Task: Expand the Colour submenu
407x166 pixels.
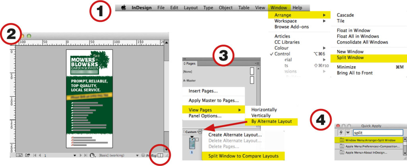Action: coord(324,48)
